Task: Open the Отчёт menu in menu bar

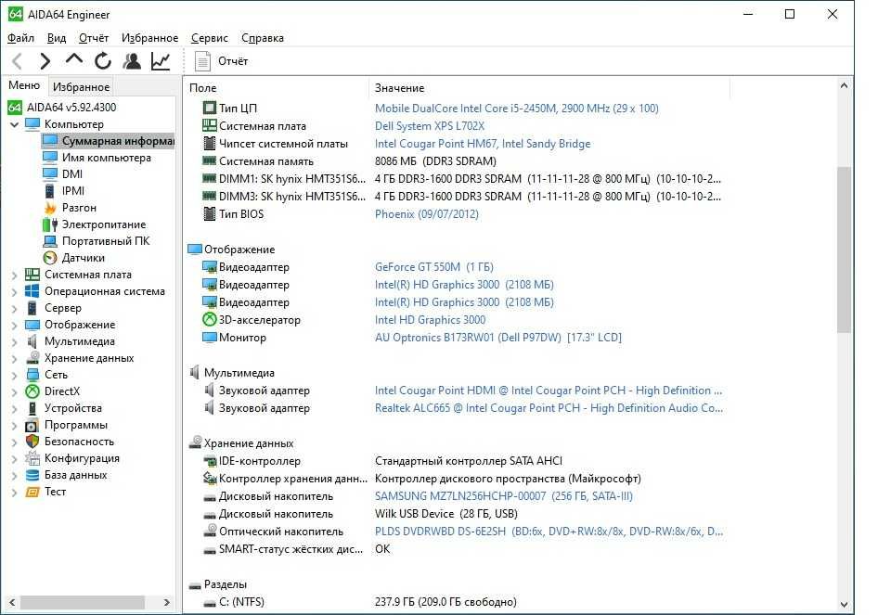Action: (x=94, y=38)
